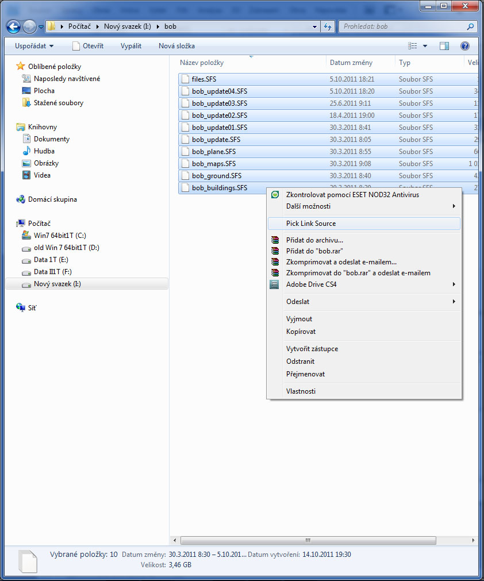Select bob_update.SFS file name

tap(216, 139)
